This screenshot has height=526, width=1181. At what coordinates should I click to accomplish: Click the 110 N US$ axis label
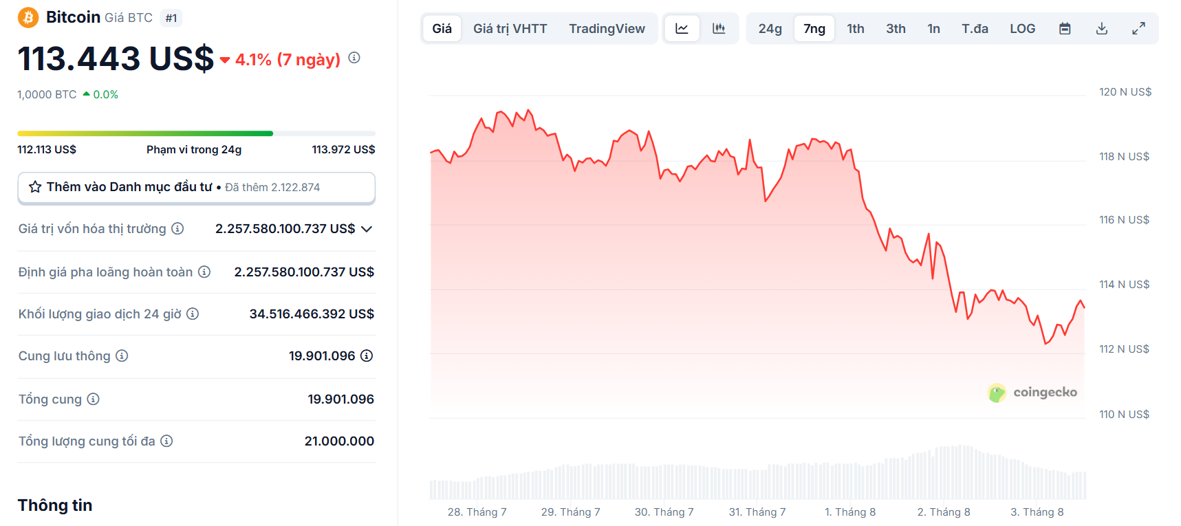[1124, 415]
